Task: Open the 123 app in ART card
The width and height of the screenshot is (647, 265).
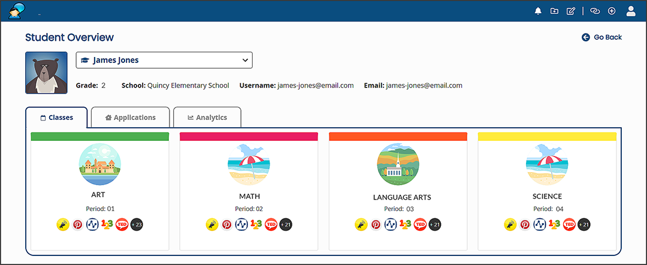Action: pyautogui.click(x=107, y=225)
